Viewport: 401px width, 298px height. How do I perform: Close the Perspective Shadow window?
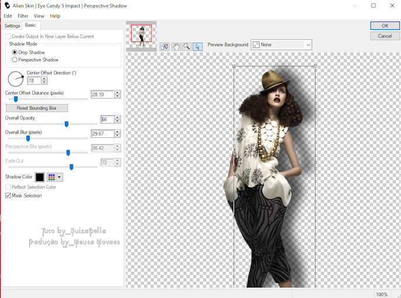coord(392,5)
